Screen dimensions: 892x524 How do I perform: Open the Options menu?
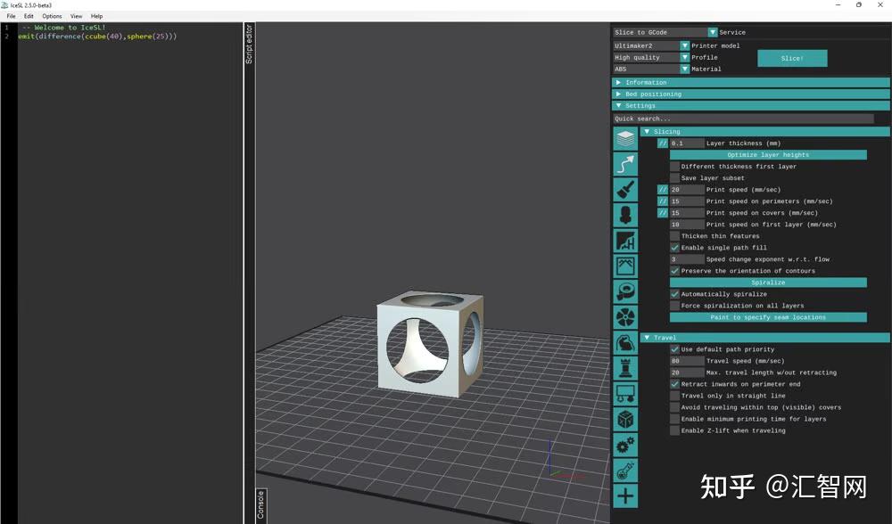52,15
